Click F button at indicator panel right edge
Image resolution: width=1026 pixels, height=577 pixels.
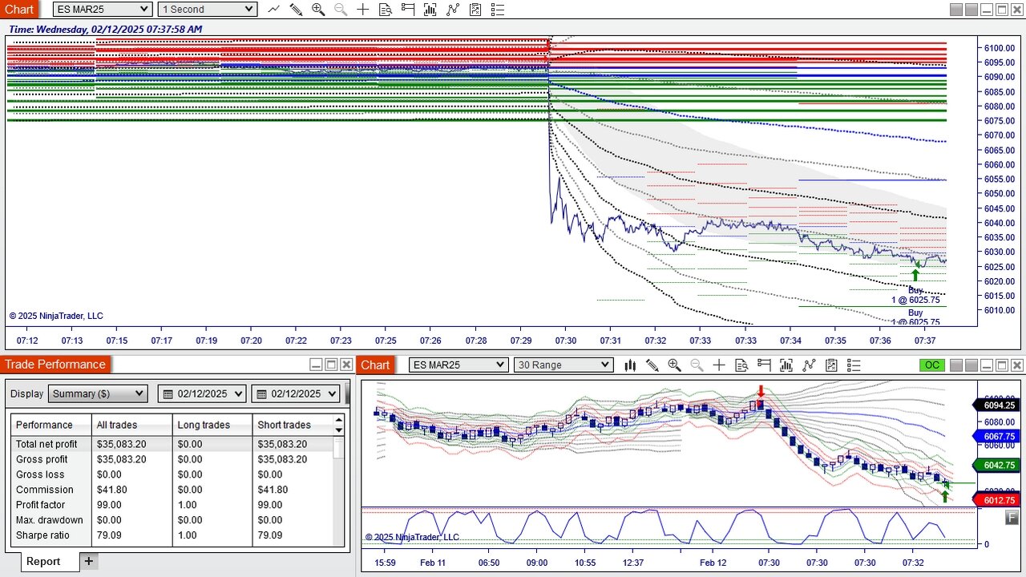click(1010, 517)
